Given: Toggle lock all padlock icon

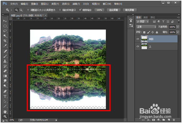Looking at the screenshot, I should 157,32.
